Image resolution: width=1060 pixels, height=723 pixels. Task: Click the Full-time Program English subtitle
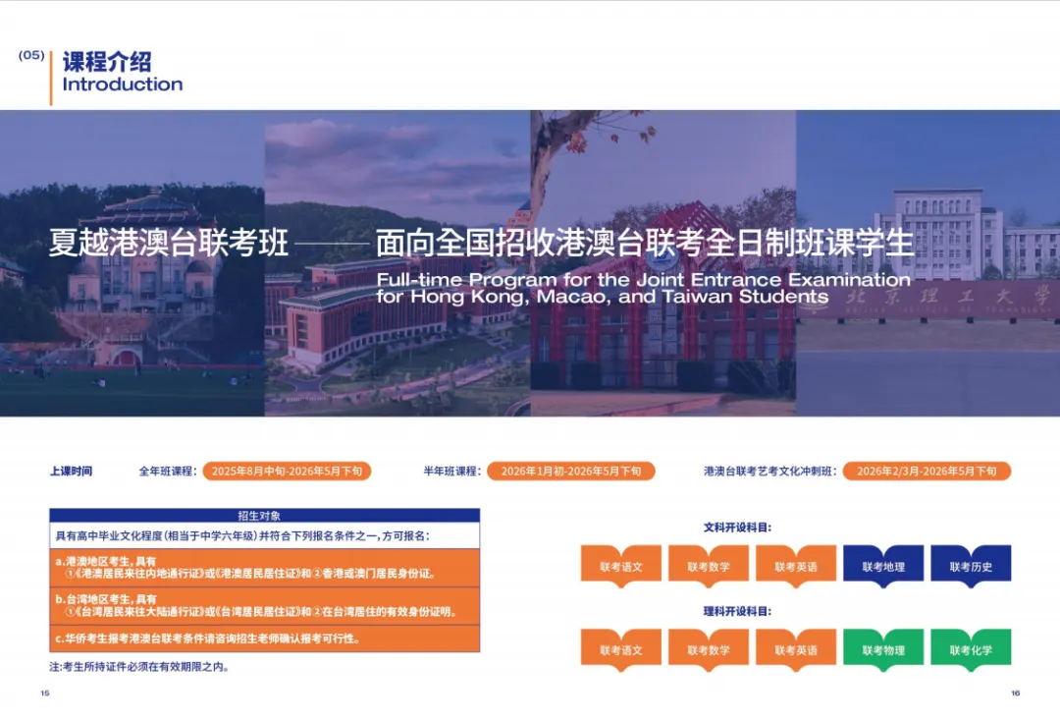point(643,288)
